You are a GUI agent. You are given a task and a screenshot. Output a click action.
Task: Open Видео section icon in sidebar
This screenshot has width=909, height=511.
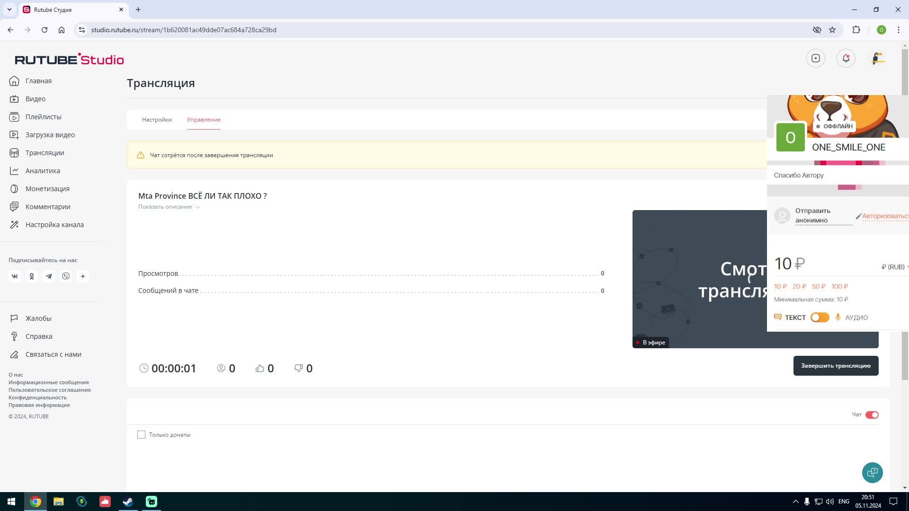click(x=14, y=99)
